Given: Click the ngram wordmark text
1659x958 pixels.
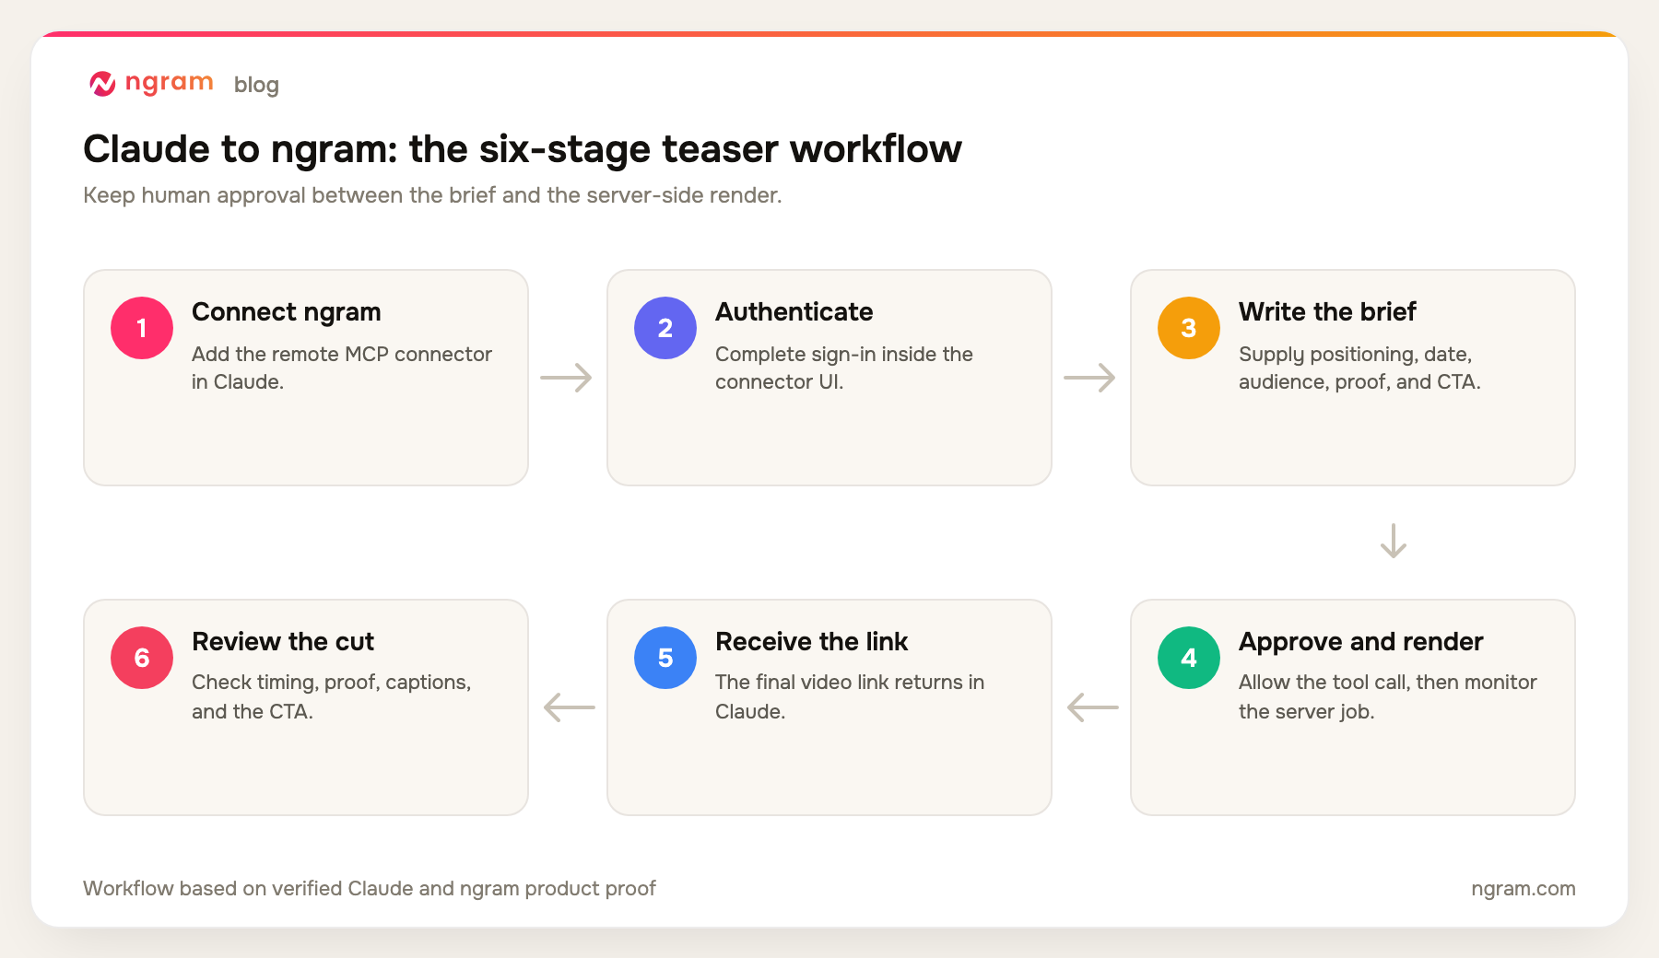Looking at the screenshot, I should click(170, 83).
